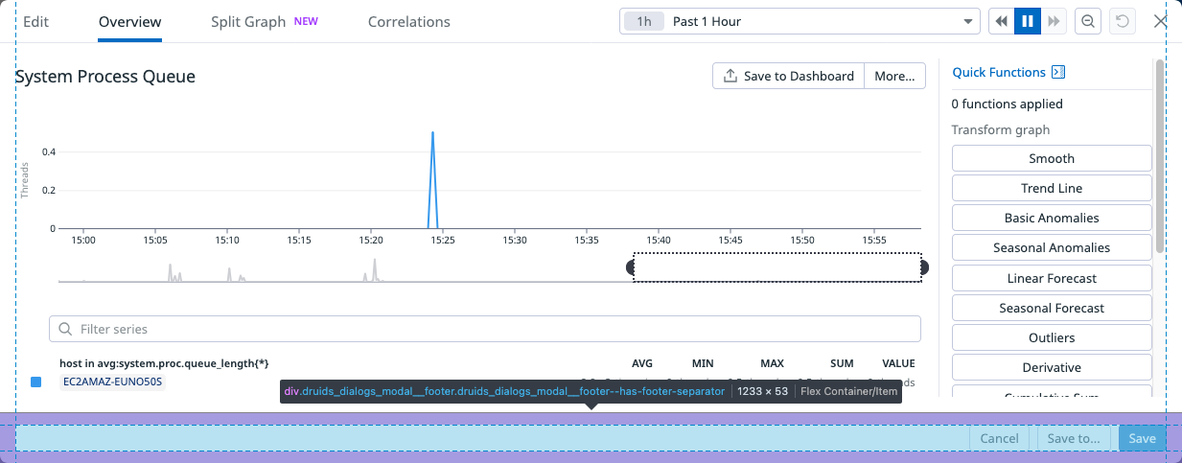Click the left handle of timeline range selector
This screenshot has width=1182, height=463.
632,267
